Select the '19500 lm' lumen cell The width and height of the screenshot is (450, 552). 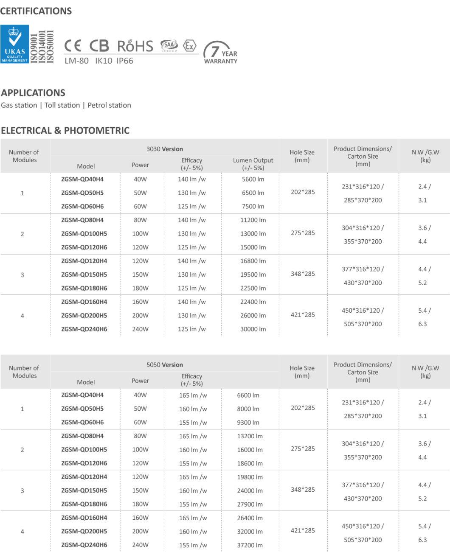(253, 275)
